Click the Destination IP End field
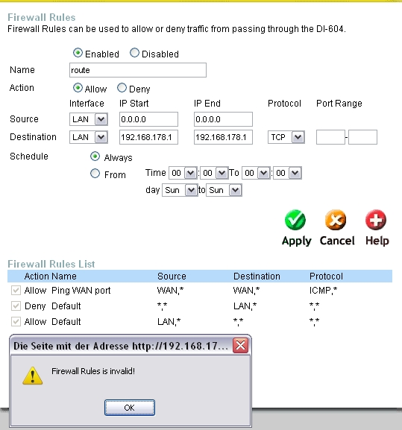 [x=223, y=137]
